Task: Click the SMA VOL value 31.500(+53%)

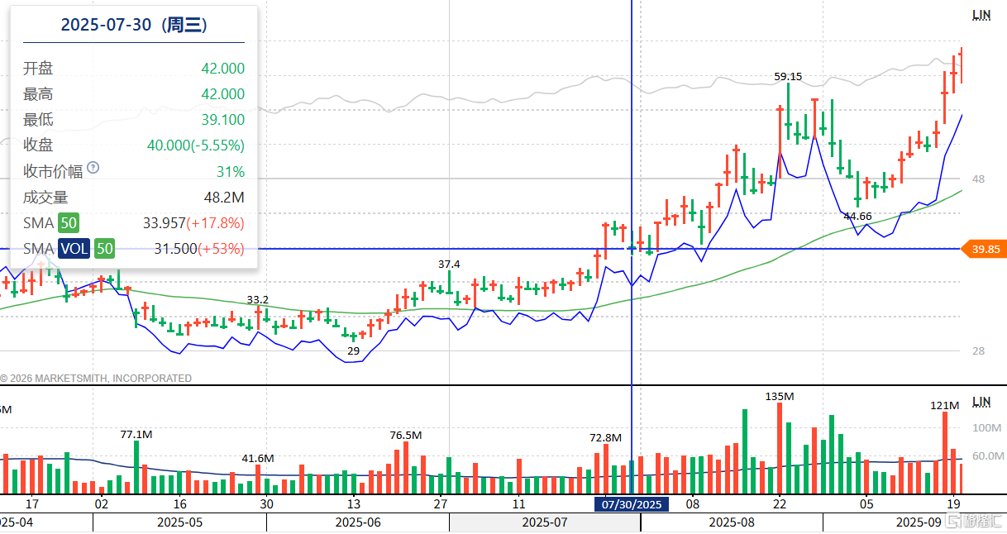Action: tap(199, 249)
